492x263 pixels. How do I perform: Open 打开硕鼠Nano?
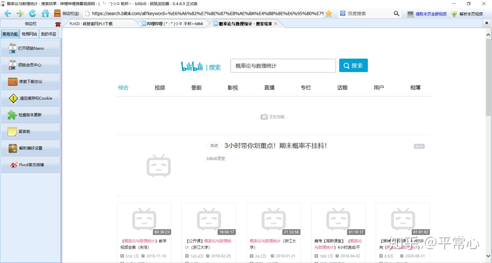[x=30, y=48]
